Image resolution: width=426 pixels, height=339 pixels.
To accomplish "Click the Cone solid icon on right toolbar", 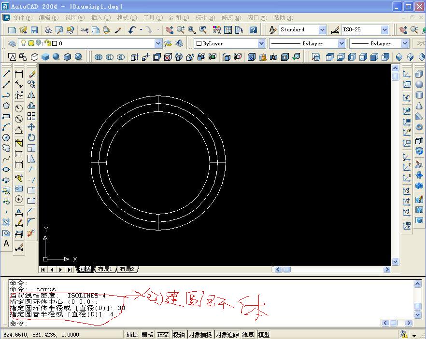I will pos(419,106).
